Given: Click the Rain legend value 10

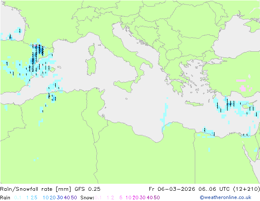Looking at the screenshot, I should click(46, 198).
